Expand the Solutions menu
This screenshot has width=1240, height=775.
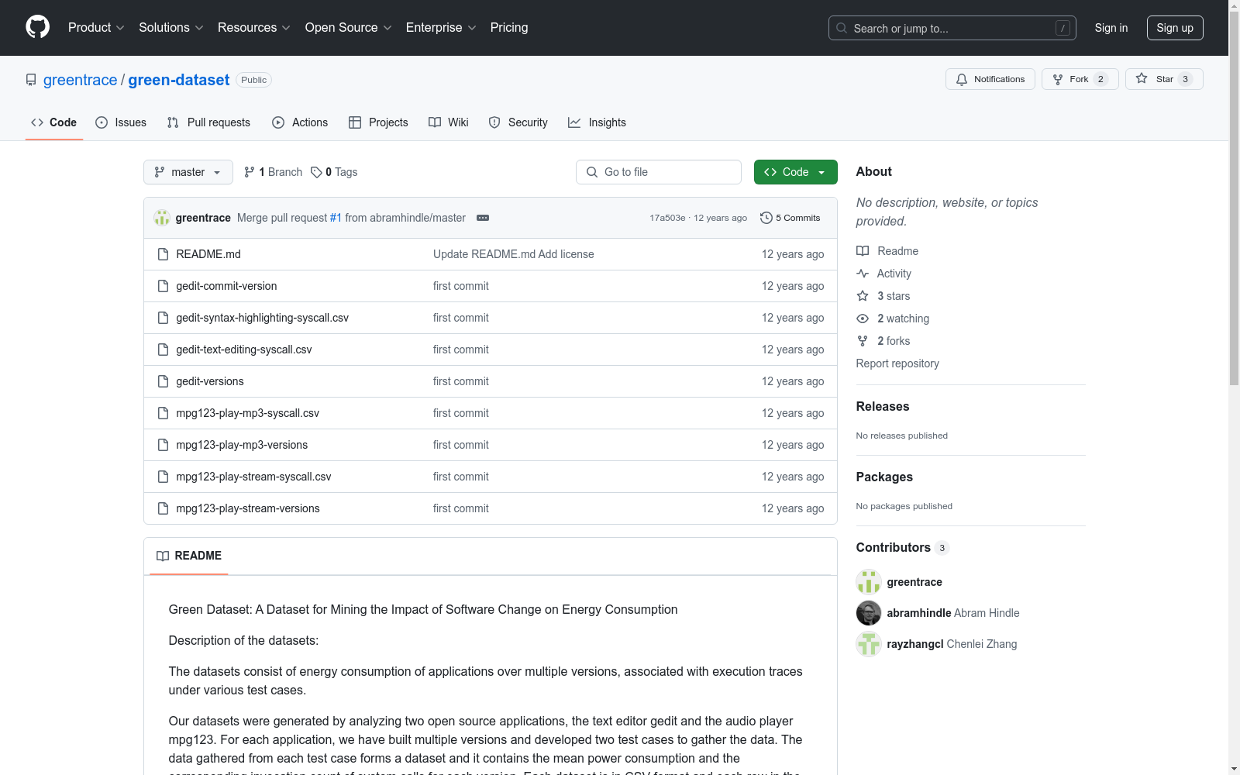(170, 28)
